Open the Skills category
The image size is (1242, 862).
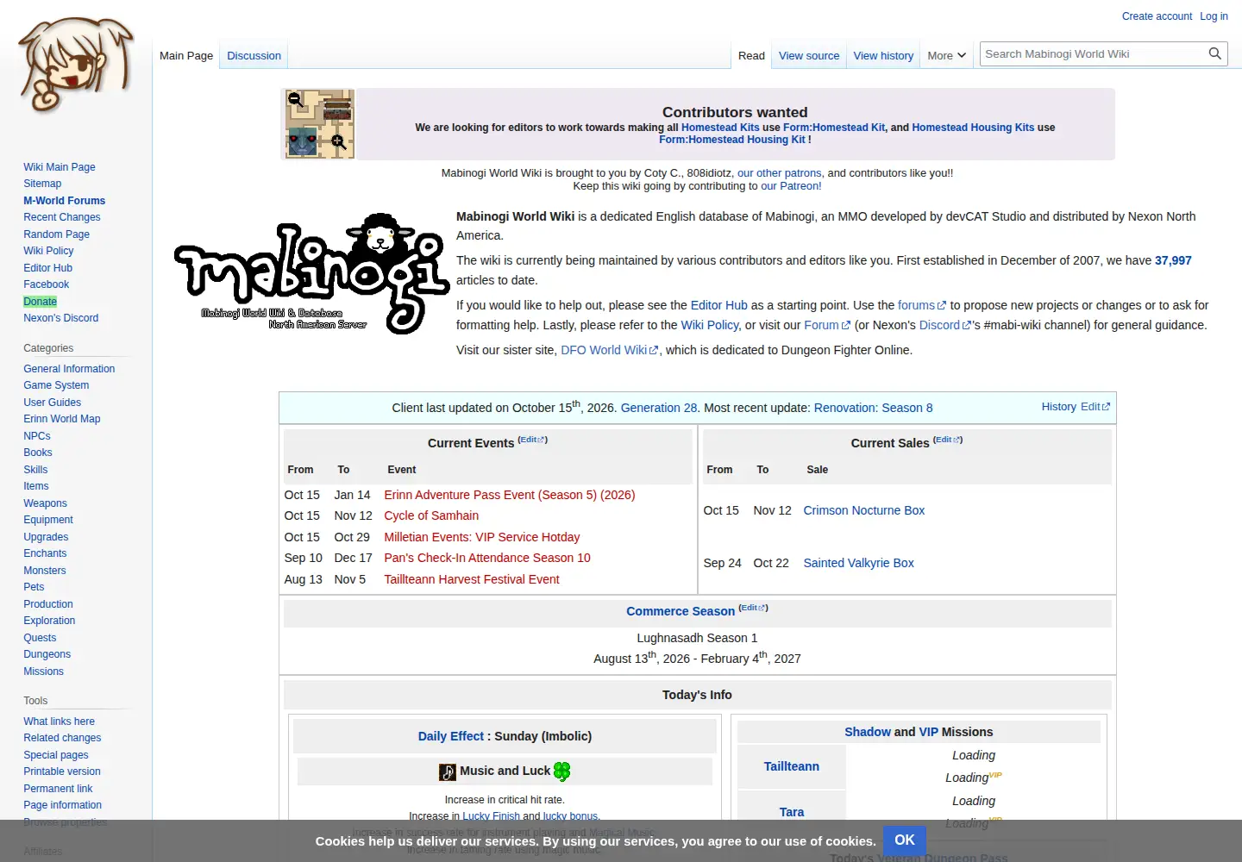point(35,470)
